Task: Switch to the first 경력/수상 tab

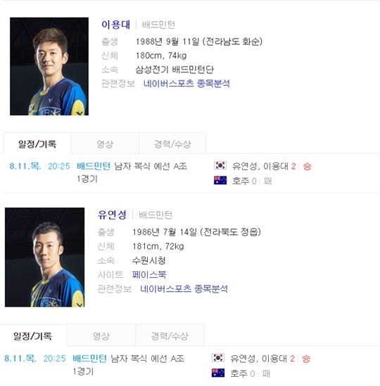Action: [x=172, y=143]
